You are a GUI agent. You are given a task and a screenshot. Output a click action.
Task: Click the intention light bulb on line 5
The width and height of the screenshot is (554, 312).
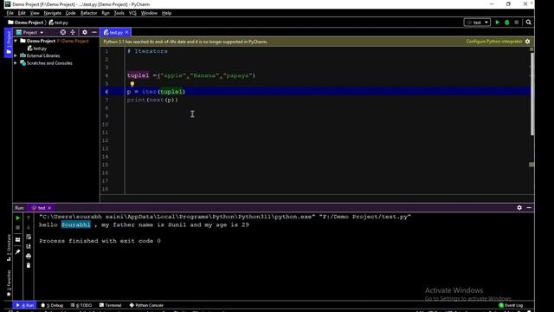(132, 84)
